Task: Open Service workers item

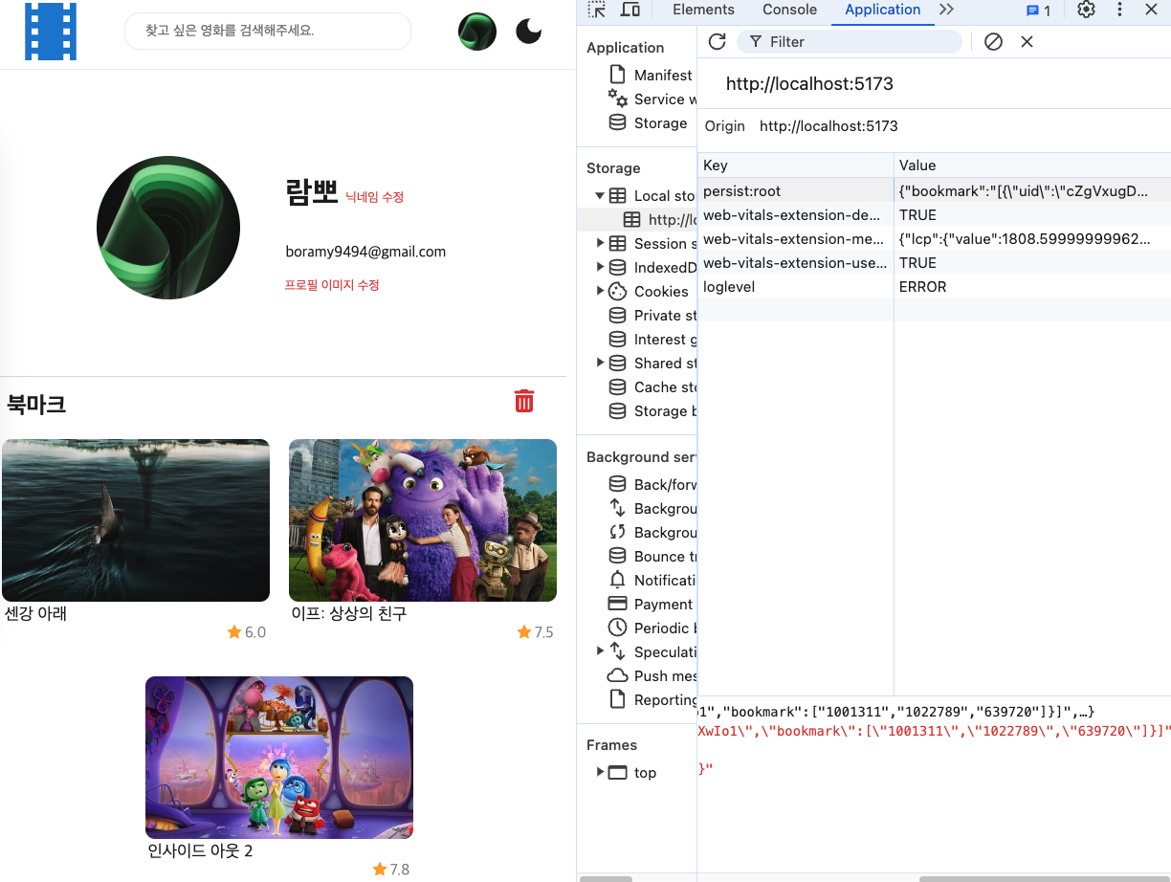Action: [651, 99]
